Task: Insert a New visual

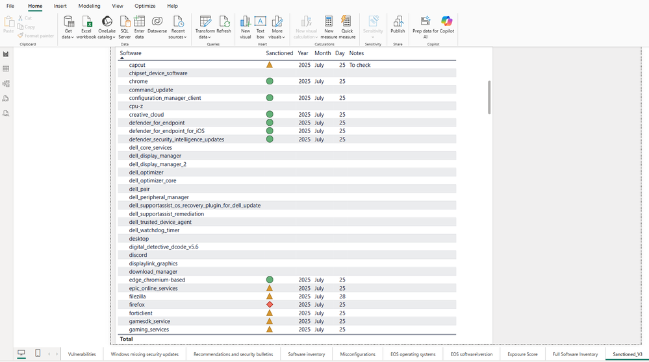Action: point(246,27)
